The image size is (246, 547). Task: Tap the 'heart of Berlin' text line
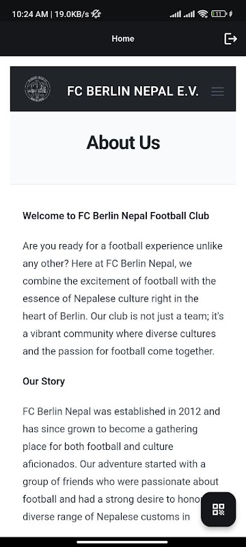[123, 317]
